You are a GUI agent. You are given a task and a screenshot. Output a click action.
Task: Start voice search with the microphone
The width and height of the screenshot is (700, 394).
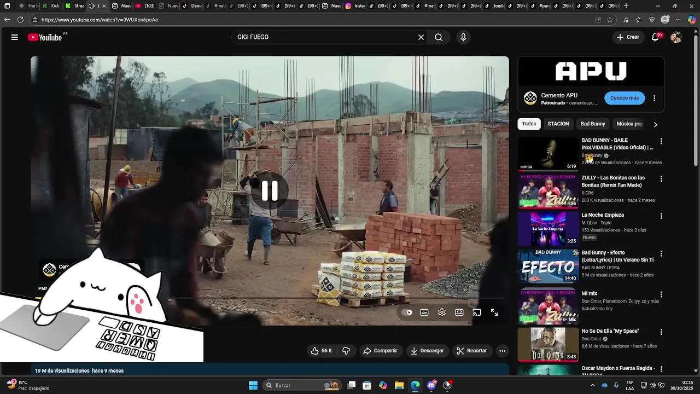pos(463,37)
